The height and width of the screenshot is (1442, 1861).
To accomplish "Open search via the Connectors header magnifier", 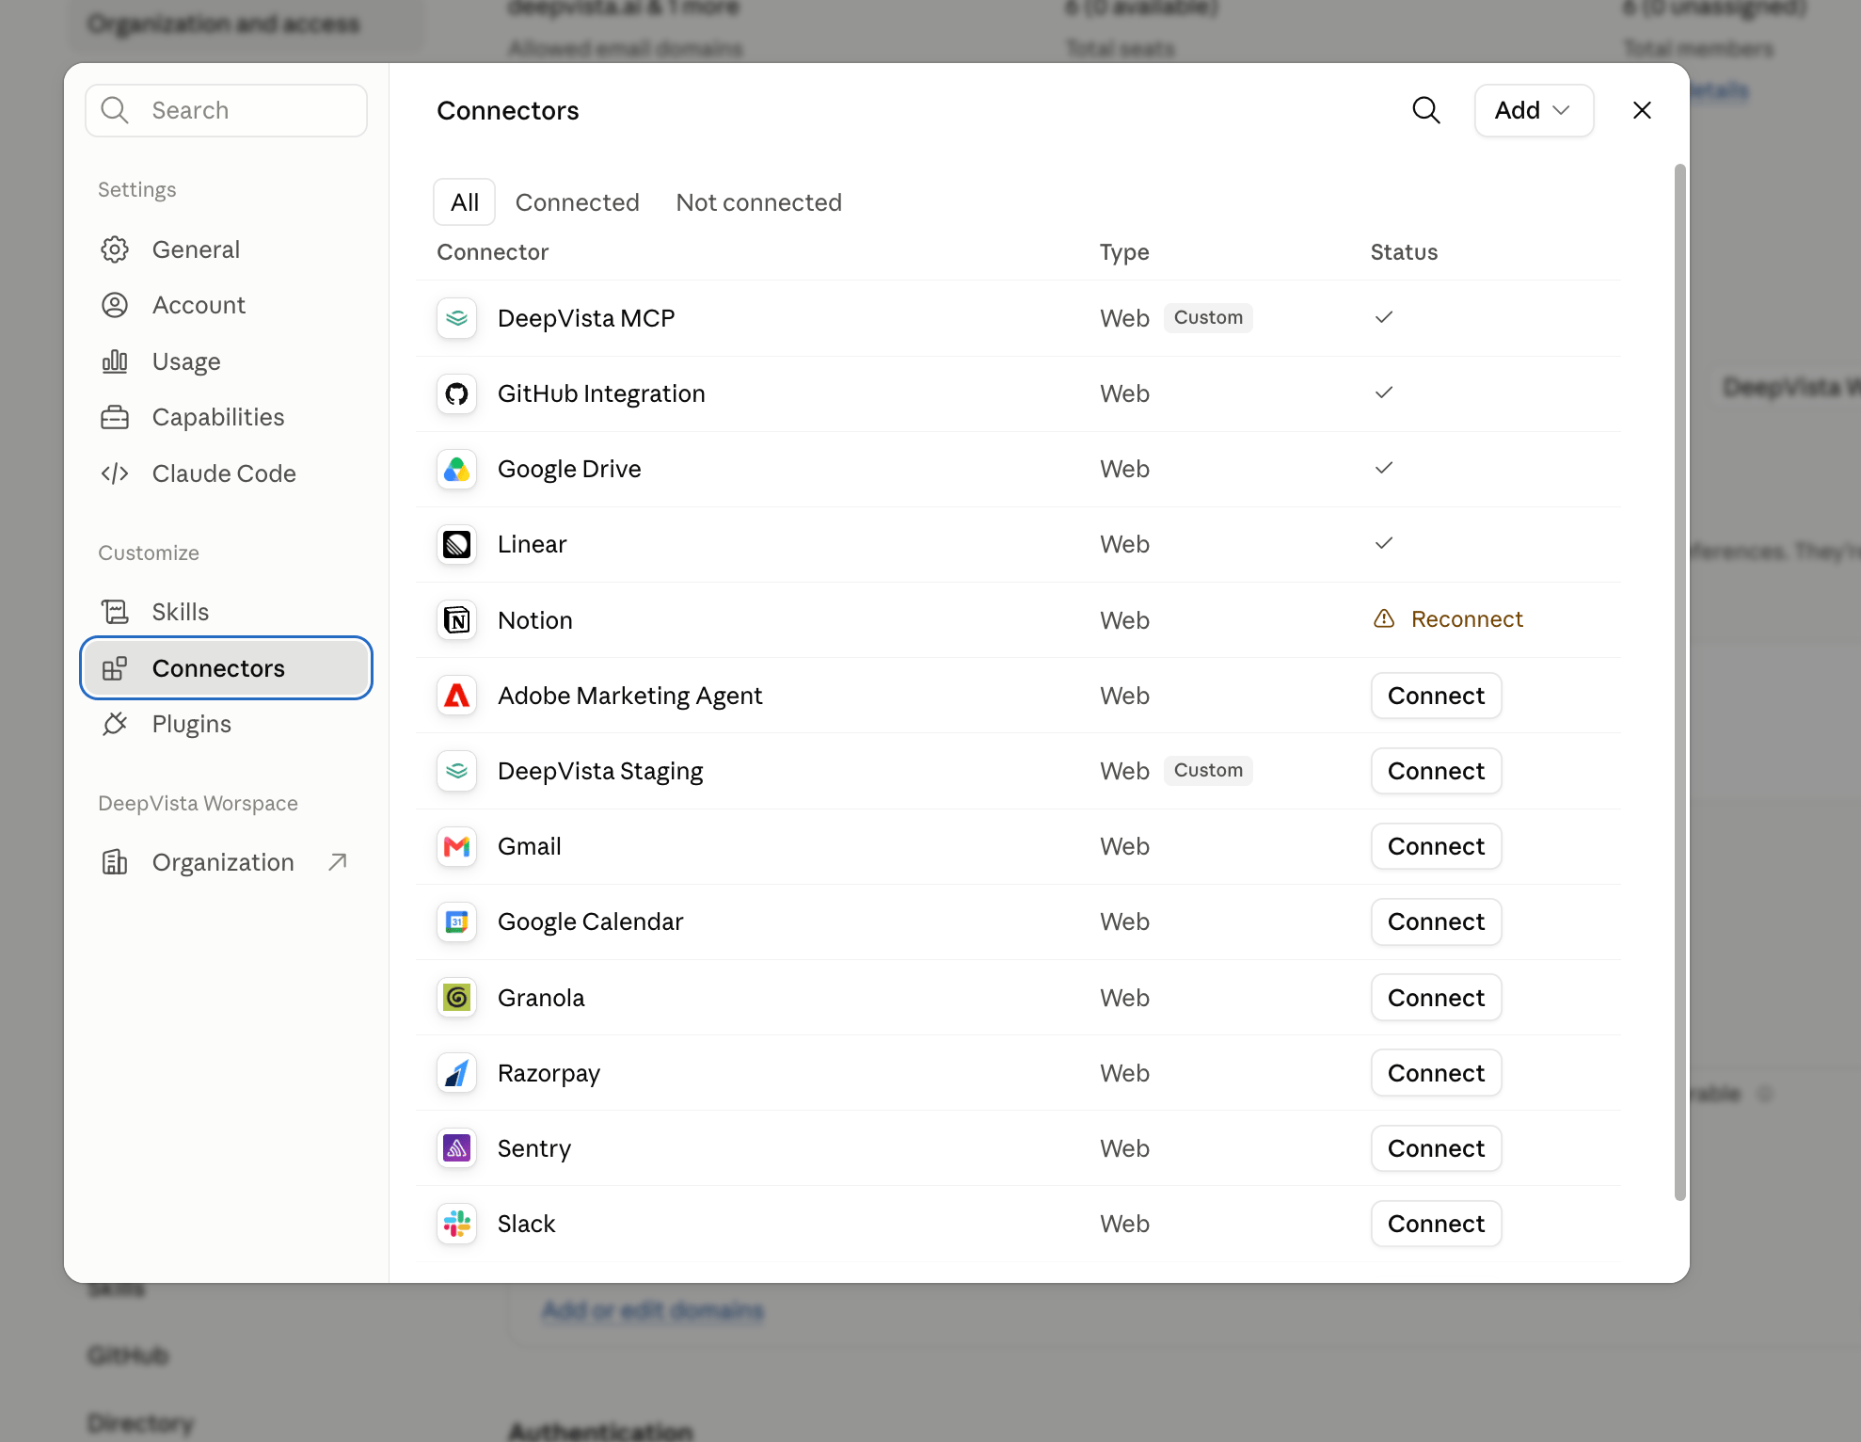I will pos(1426,110).
